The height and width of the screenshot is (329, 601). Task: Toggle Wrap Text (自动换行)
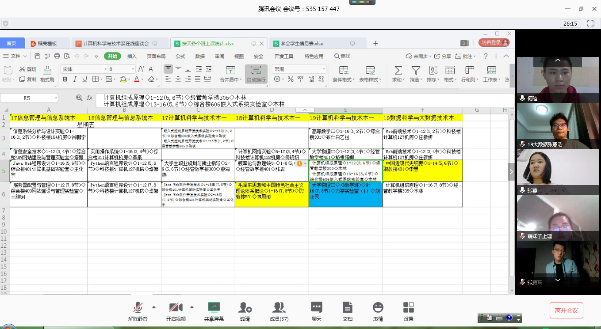[256, 74]
